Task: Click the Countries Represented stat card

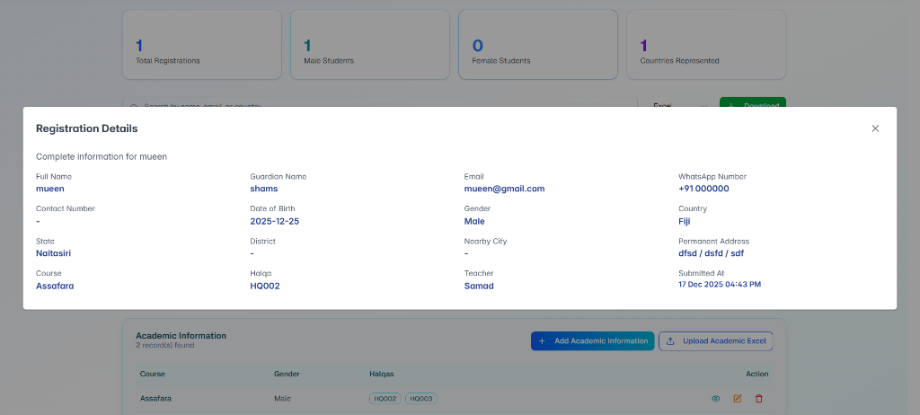Action: tap(705, 45)
